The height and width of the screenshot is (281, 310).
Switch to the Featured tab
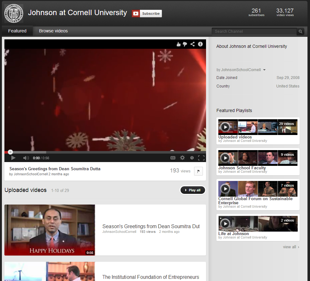[17, 31]
